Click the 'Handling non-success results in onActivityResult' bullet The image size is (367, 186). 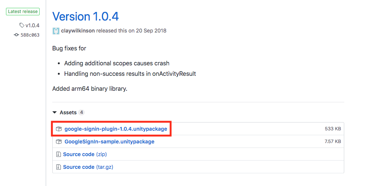click(130, 74)
